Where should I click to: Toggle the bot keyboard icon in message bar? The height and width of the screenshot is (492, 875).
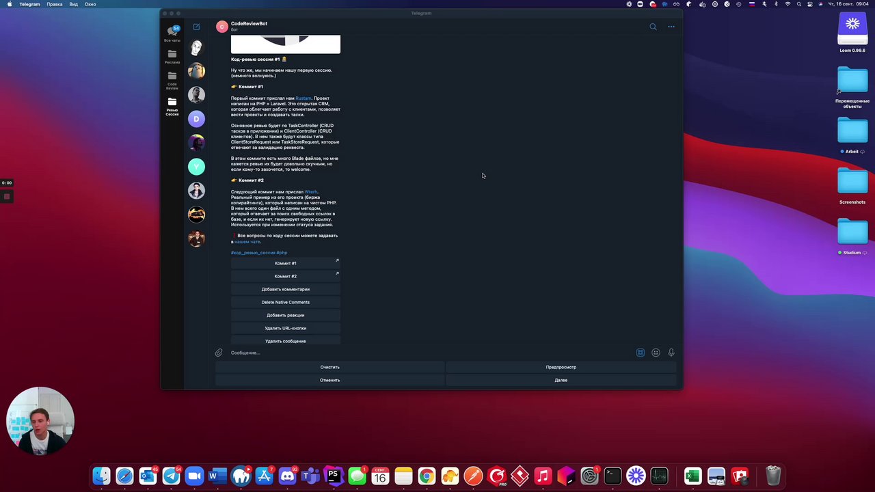point(641,353)
